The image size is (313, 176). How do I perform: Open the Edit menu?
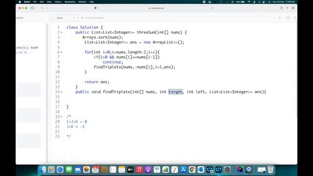coord(42,2)
